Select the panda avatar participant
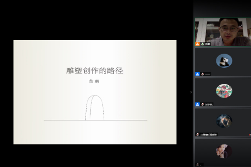The image size is (251, 167). (x=224, y=61)
